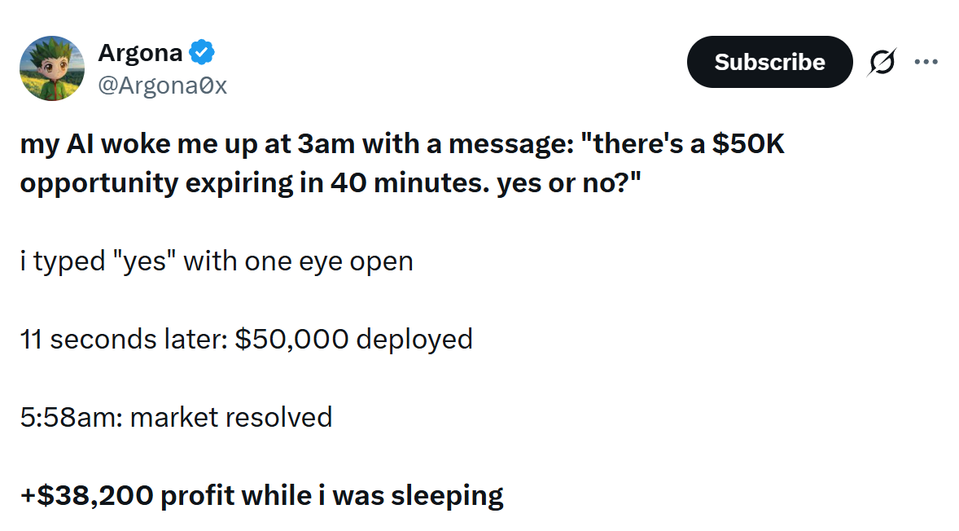This screenshot has height=531, width=959.
Task: Click the display name Argona
Action: pos(139,54)
